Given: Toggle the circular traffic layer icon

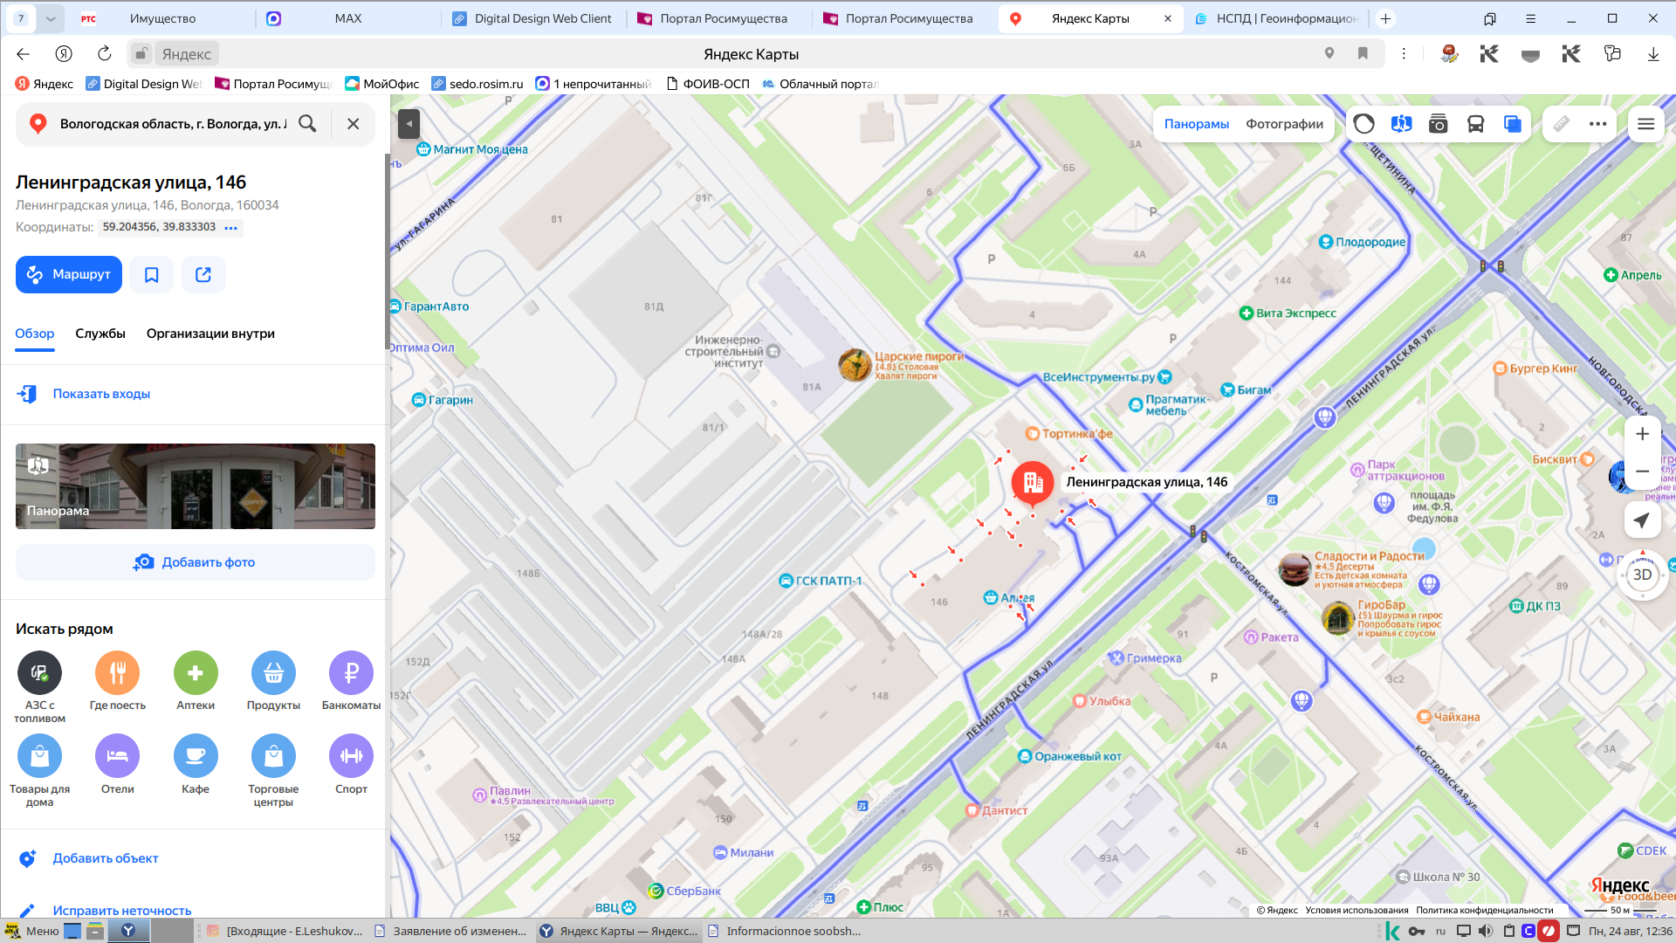Looking at the screenshot, I should [1363, 124].
